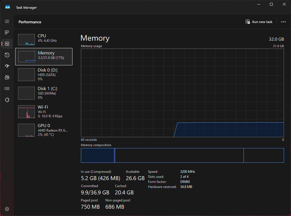Click the Memory usage graph
Screen dimensions: 291x216
[182, 93]
